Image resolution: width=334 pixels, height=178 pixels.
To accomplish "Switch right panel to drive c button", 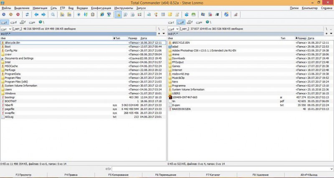I will 171,22.
